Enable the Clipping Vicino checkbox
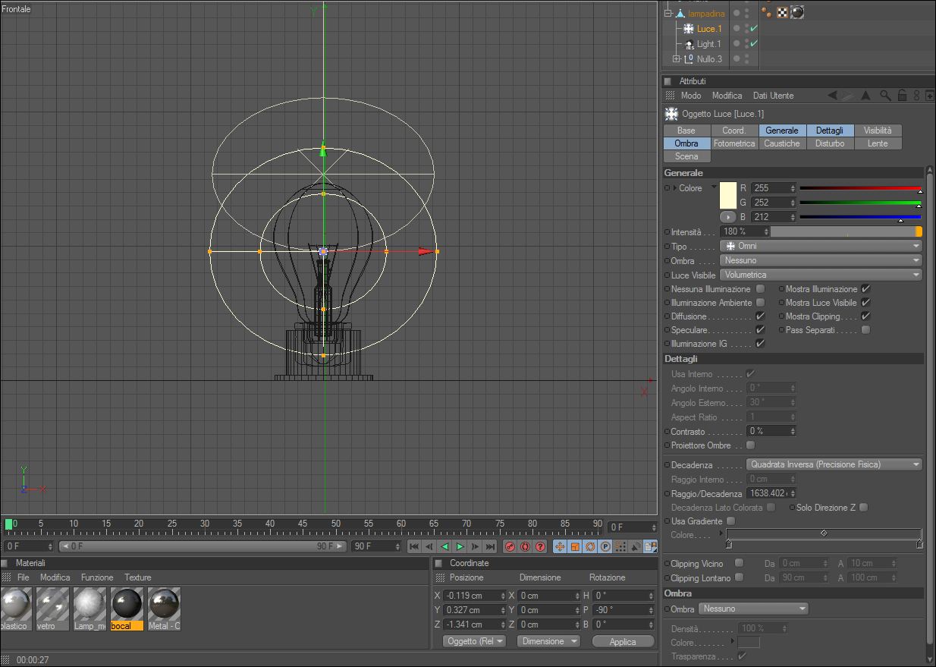Screen dimensions: 936x667 739,563
